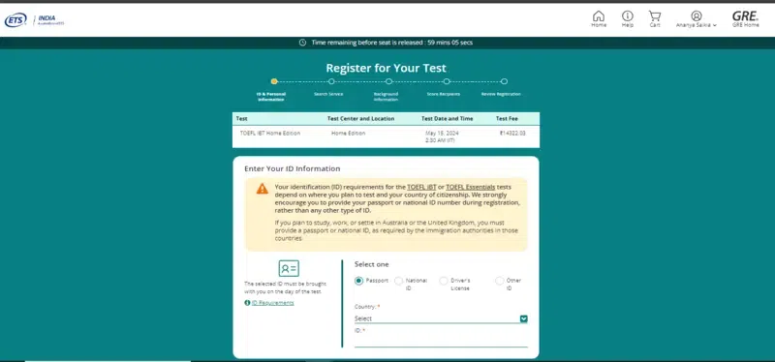This screenshot has height=362, width=775.
Task: Click the 'Home Edition' location cell
Action: [349, 134]
